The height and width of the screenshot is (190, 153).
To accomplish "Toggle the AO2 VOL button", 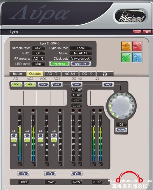I will coord(30,84).
